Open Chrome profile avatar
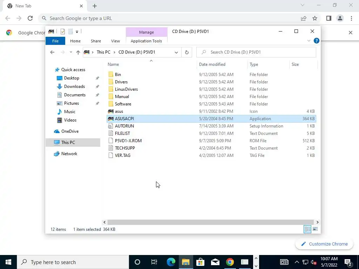359x269 pixels. (340, 18)
